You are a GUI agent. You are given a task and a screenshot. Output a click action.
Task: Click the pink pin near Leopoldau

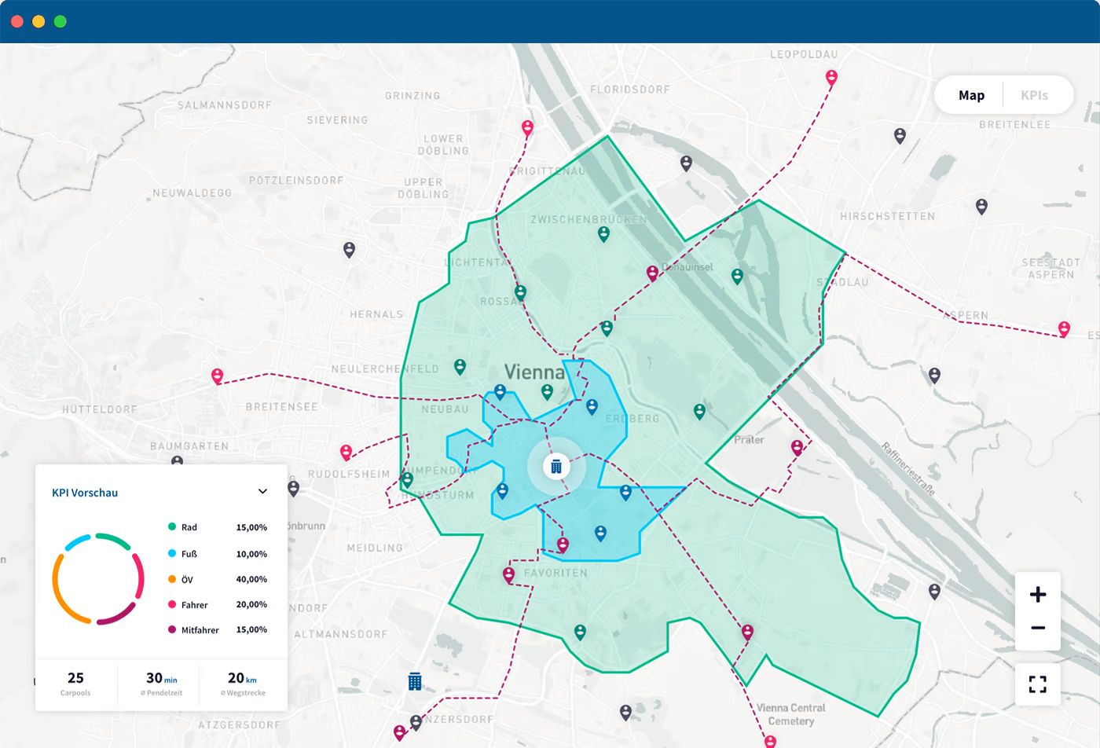click(831, 78)
